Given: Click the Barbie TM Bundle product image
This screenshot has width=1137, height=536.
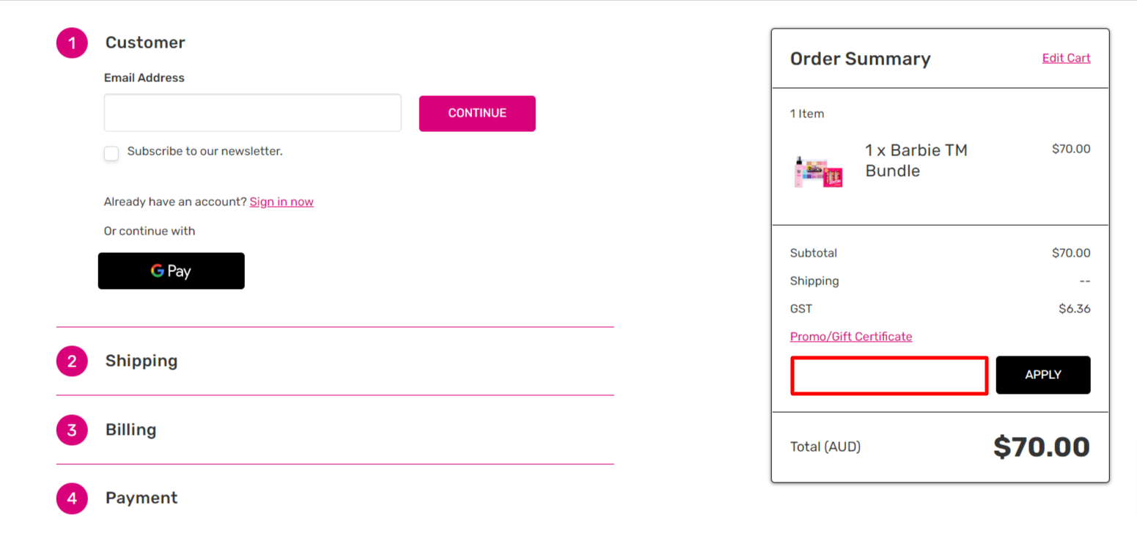Looking at the screenshot, I should 818,172.
